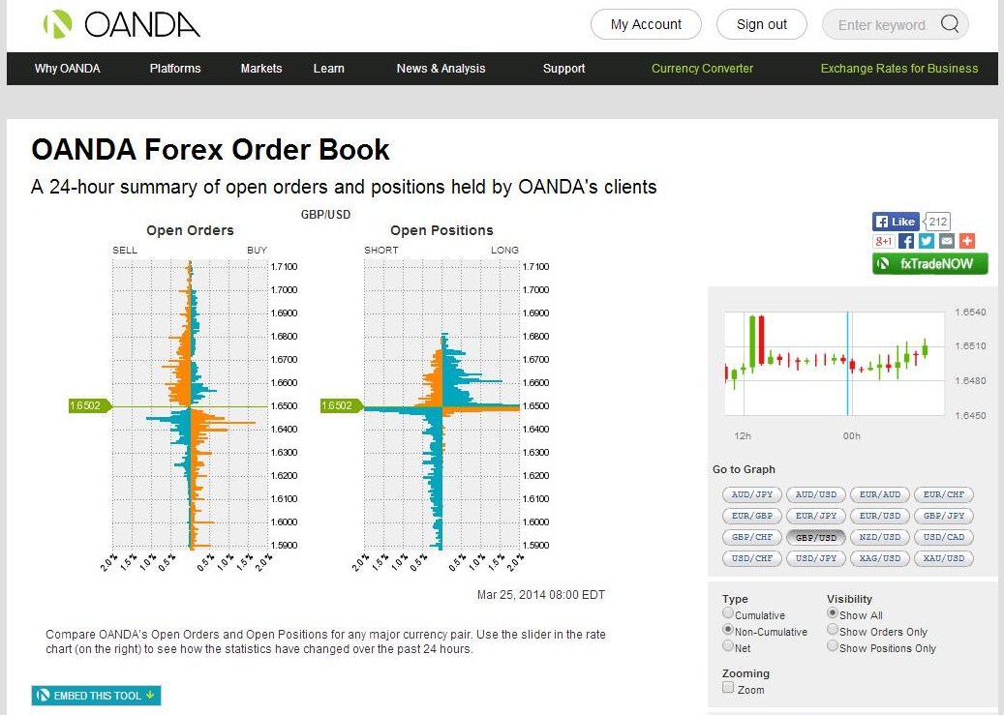Click the OANDA Forex Order Book heading

pos(211,150)
